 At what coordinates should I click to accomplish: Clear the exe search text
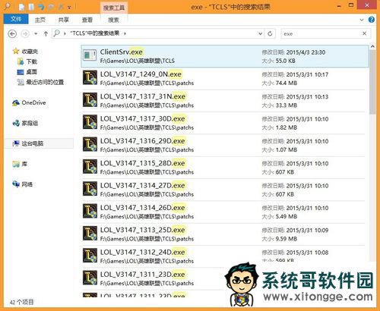tap(364, 33)
